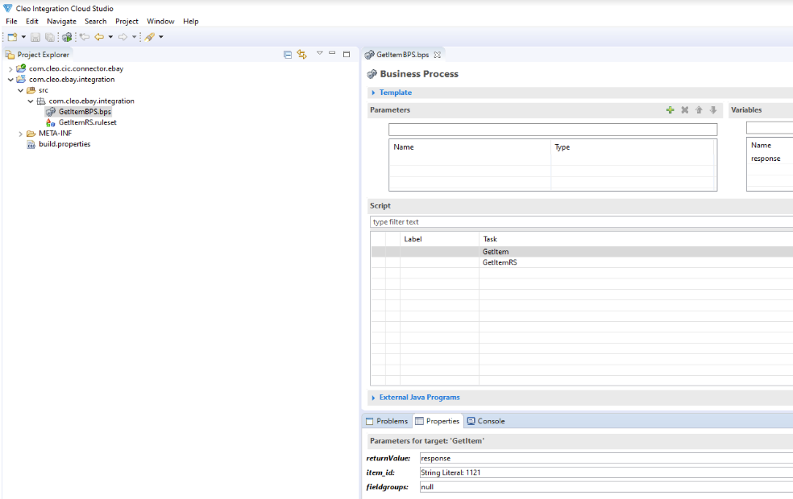Click the Back navigation arrow icon
793x499 pixels.
click(x=99, y=37)
